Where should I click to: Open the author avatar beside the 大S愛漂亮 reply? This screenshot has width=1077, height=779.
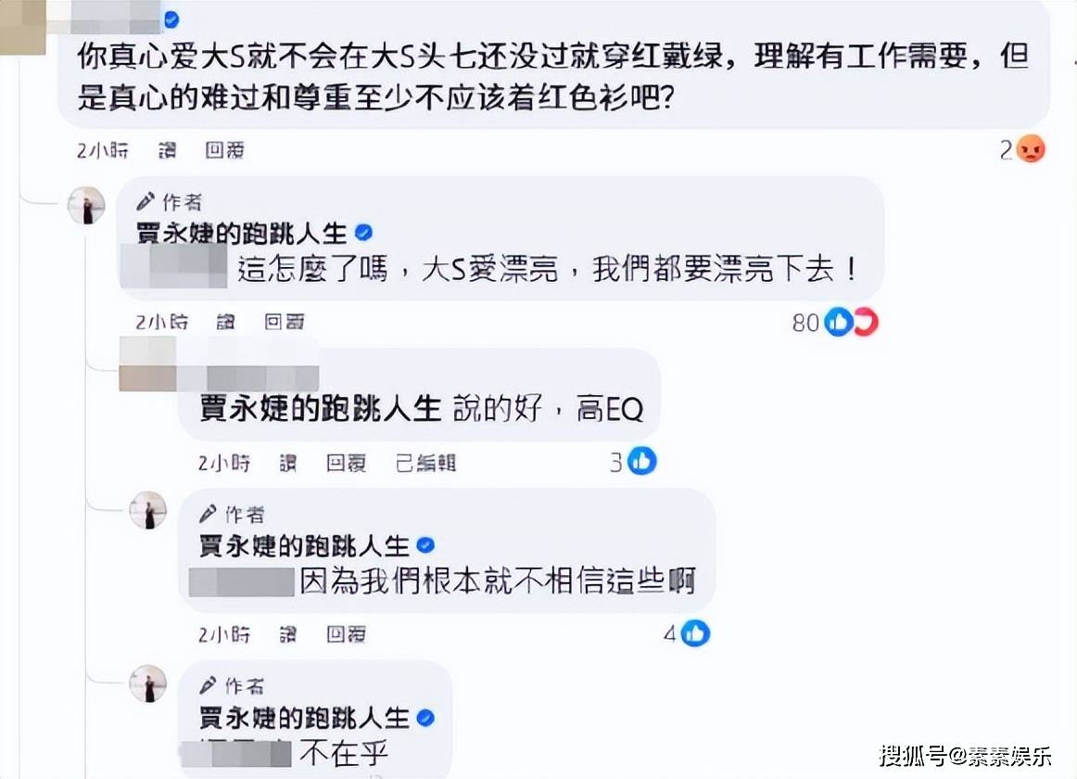point(87,205)
